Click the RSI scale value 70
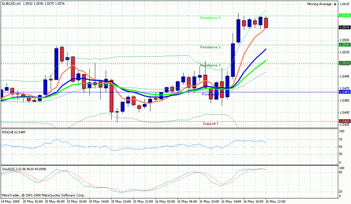This screenshot has width=351, height=204. click(x=340, y=139)
